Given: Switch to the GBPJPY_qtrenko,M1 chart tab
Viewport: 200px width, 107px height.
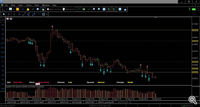Looking at the screenshot, I should 106,102.
